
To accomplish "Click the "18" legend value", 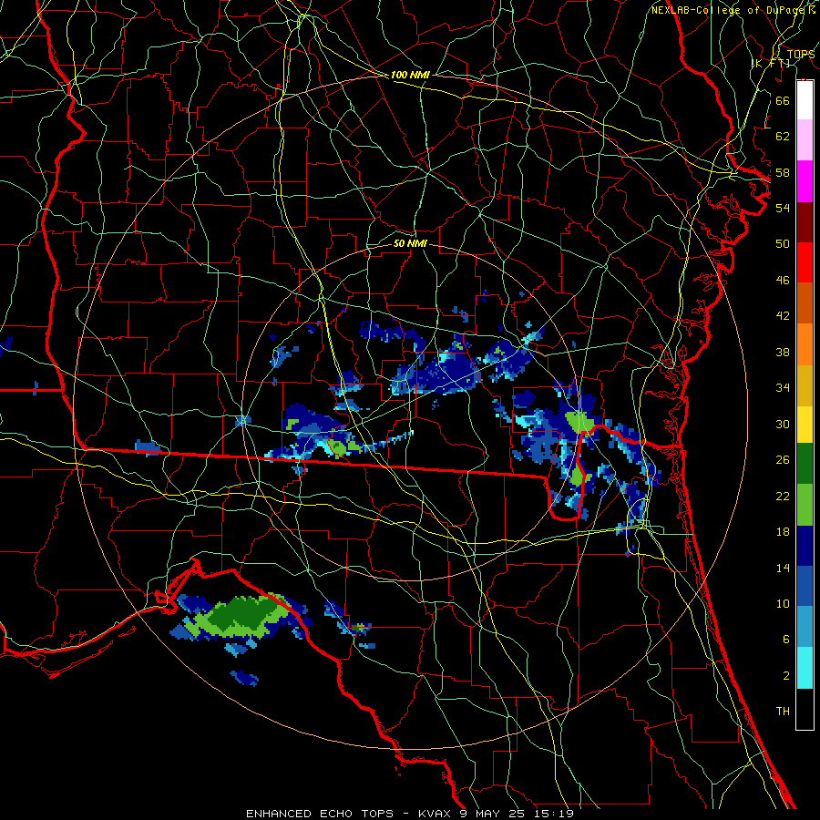I will tap(783, 532).
